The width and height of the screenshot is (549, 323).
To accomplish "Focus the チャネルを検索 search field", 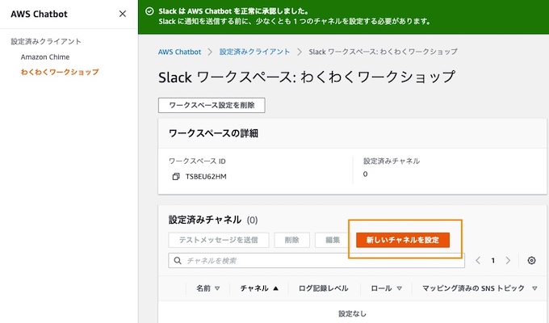I will pyautogui.click(x=316, y=261).
